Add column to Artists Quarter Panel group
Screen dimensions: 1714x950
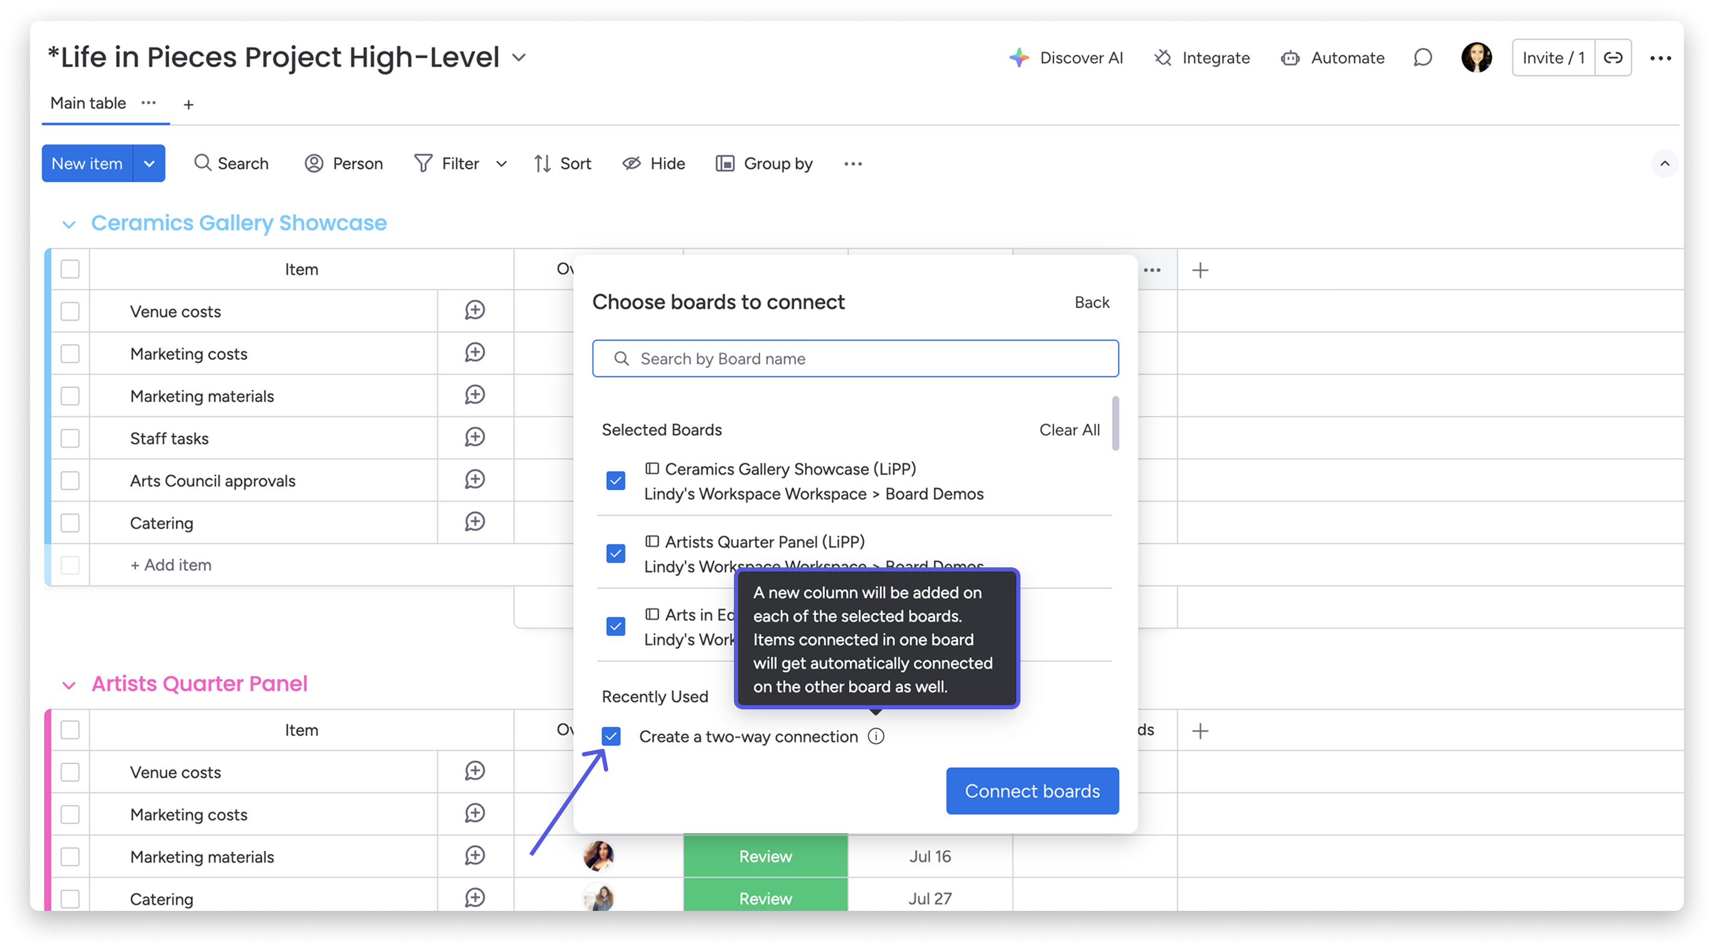click(1200, 731)
